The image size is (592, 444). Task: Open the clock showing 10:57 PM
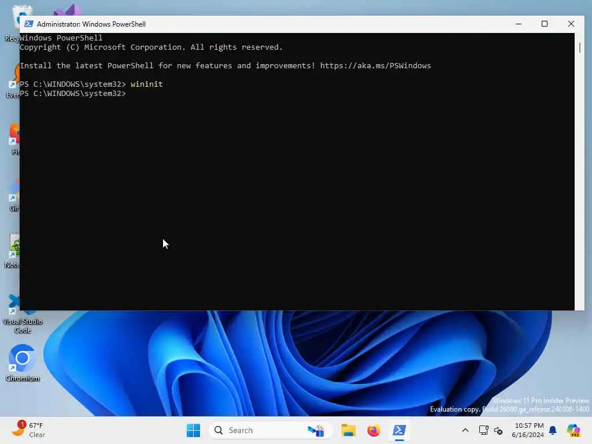coord(528,430)
